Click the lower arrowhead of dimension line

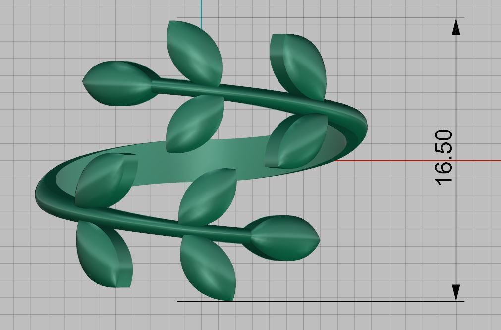pyautogui.click(x=456, y=293)
